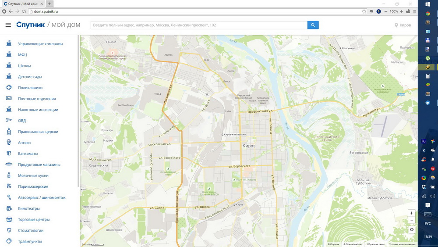Open the Торговые центры category
The image size is (438, 247).
[x=34, y=219]
